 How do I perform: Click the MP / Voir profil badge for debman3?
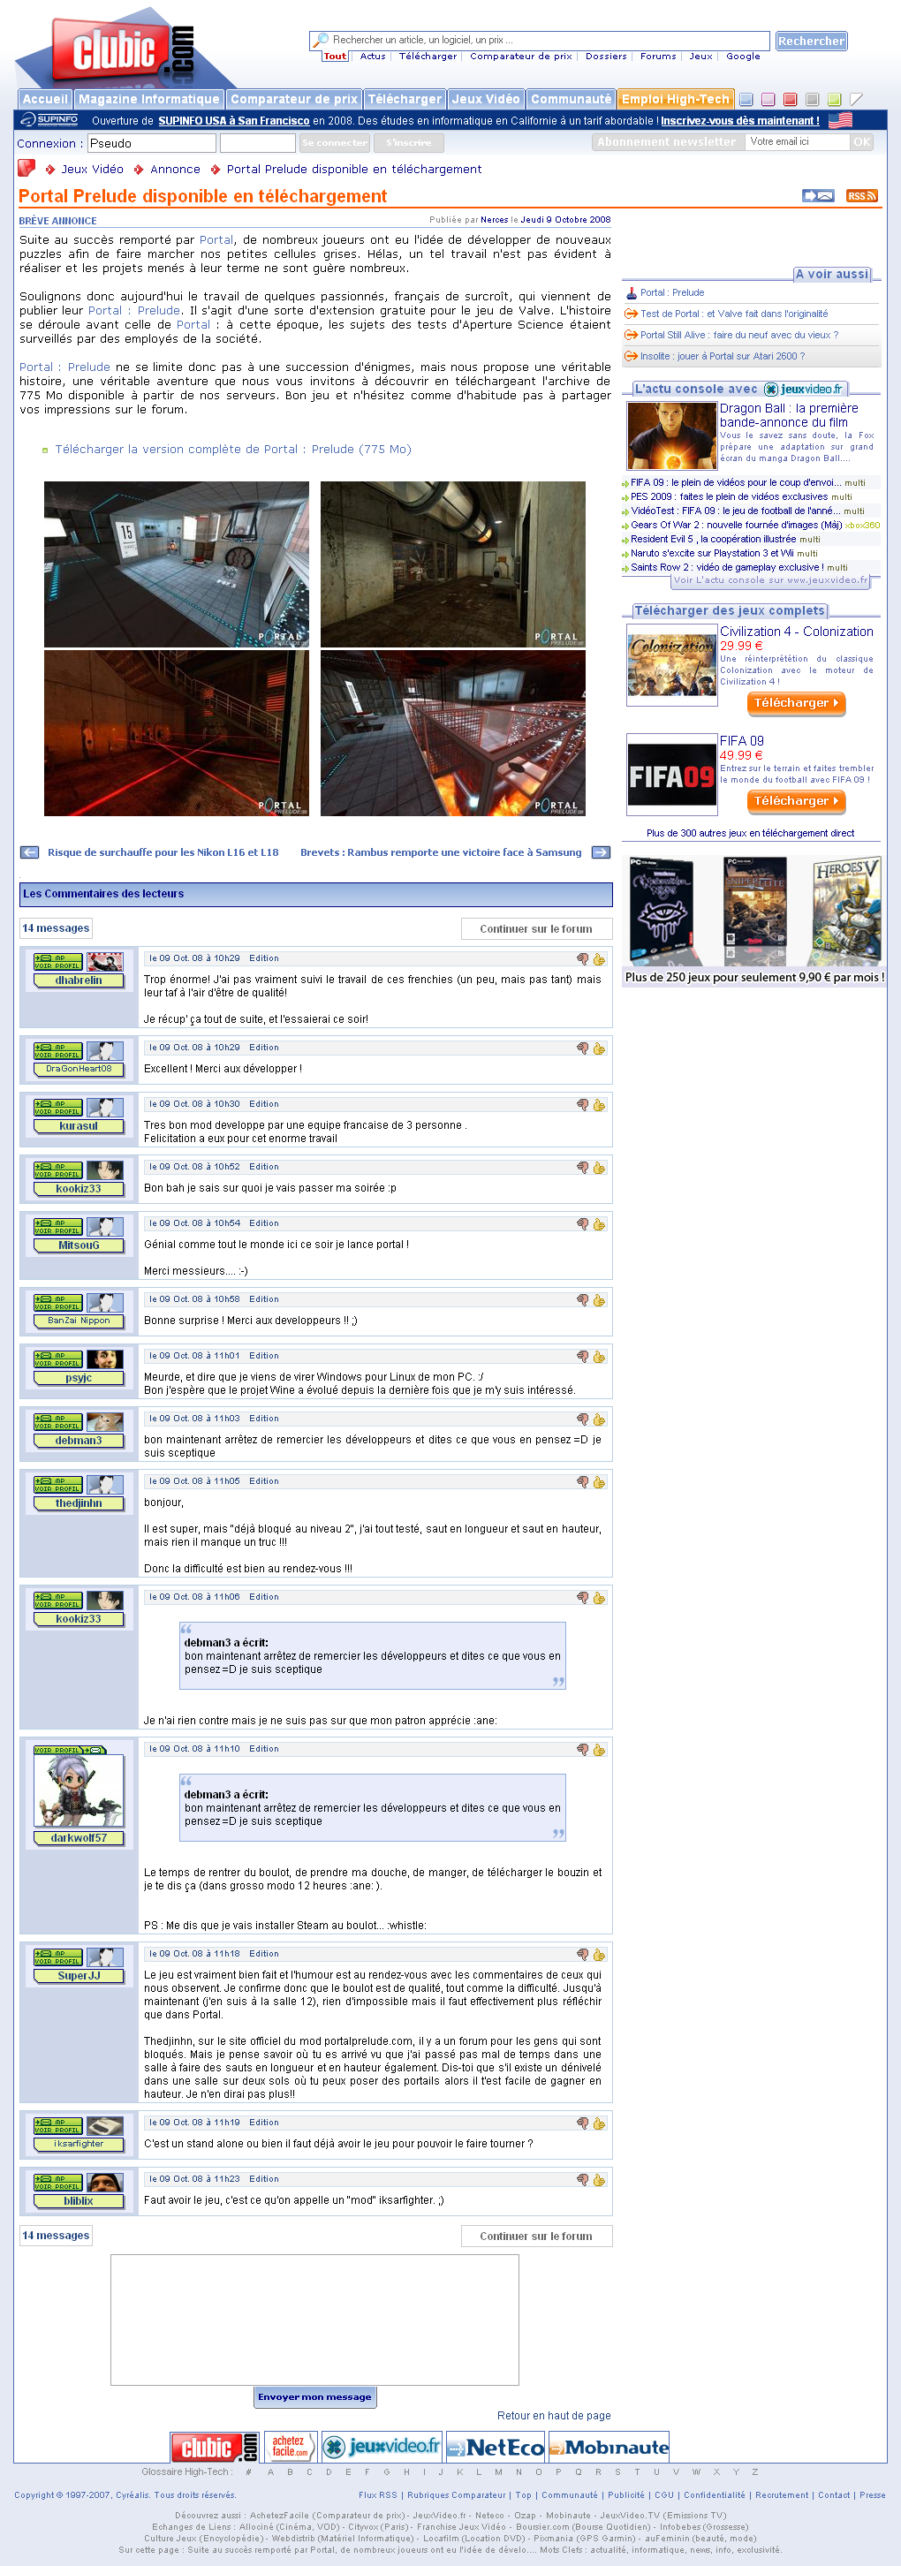(x=57, y=1422)
